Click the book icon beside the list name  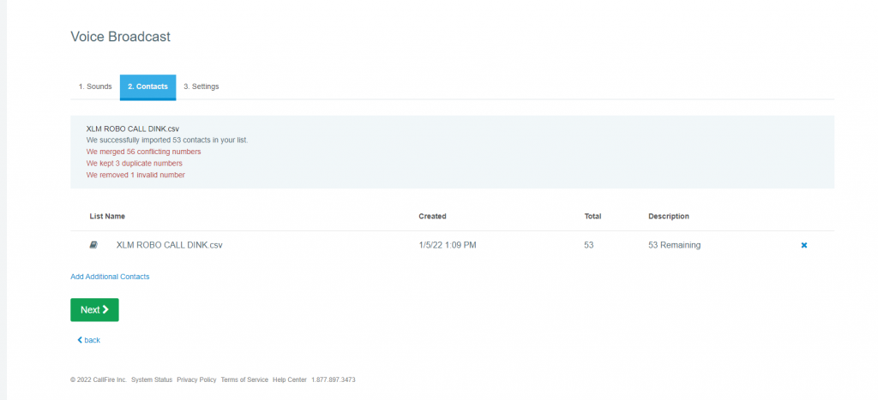(93, 245)
